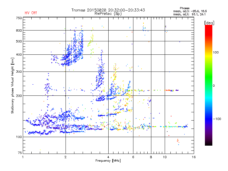
Task: Click the x-axis '10' tick label
Action: (165, 157)
